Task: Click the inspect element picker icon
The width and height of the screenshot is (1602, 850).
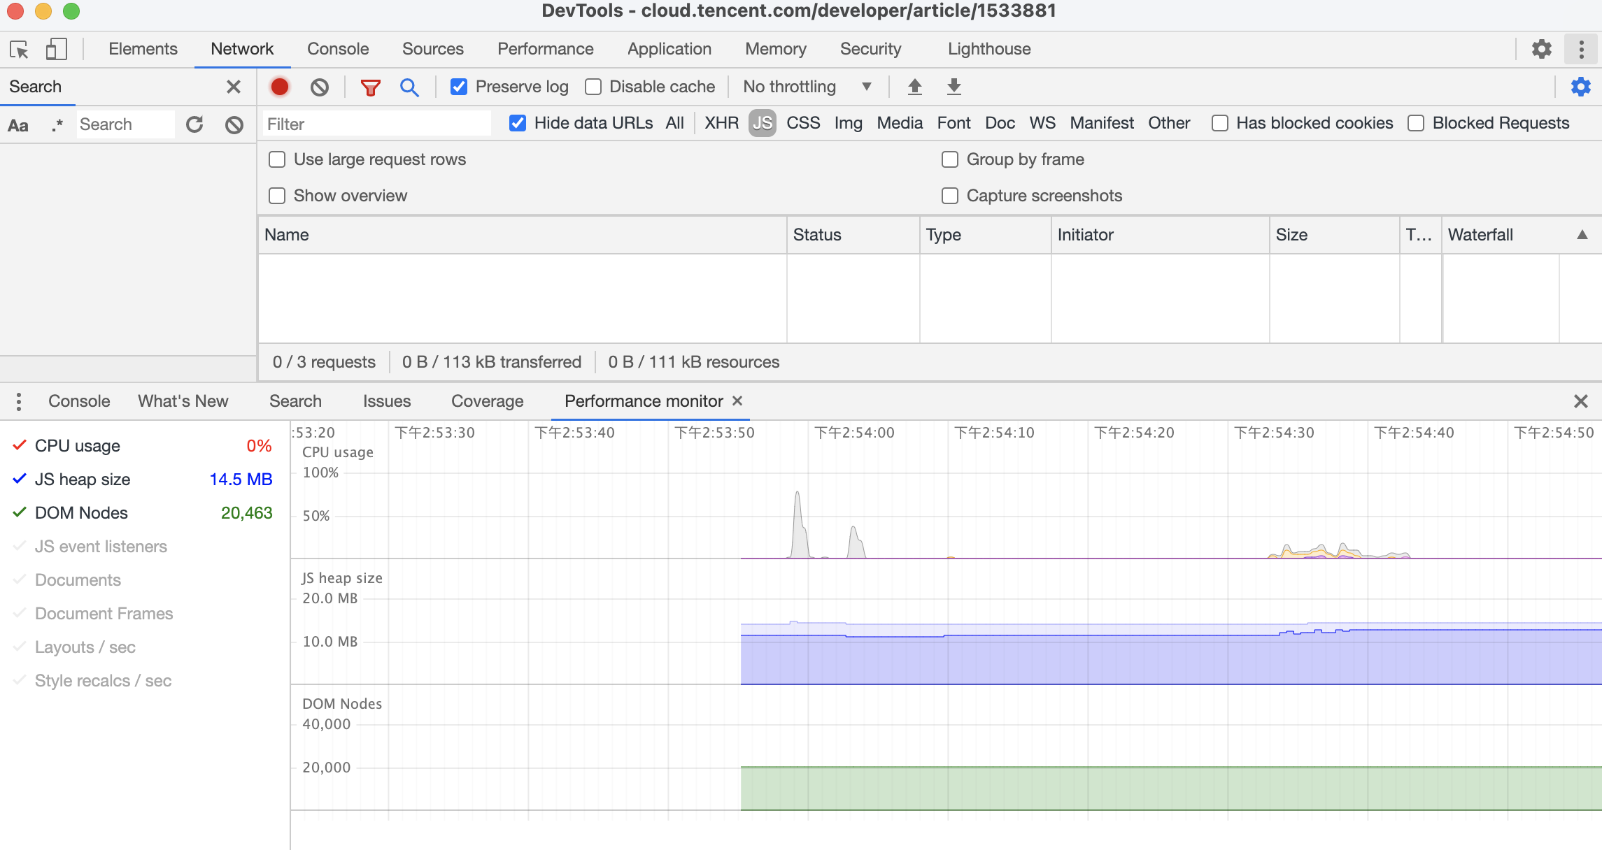Action: (19, 50)
